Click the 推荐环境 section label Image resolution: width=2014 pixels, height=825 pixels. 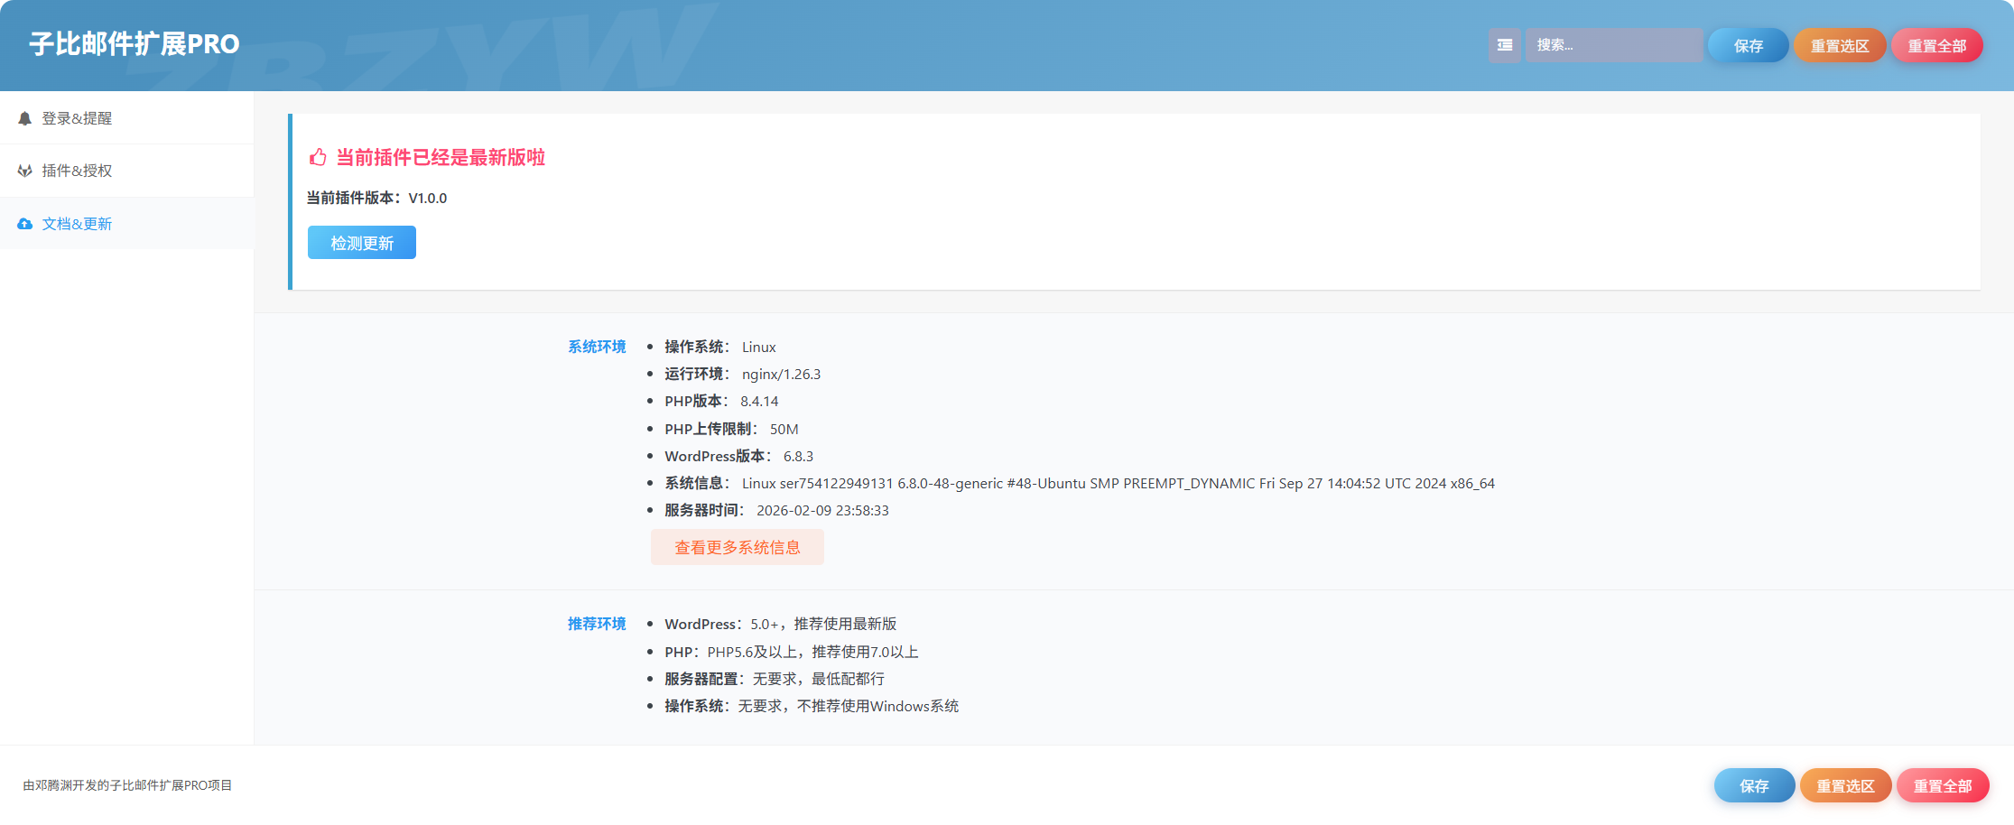pyautogui.click(x=597, y=624)
